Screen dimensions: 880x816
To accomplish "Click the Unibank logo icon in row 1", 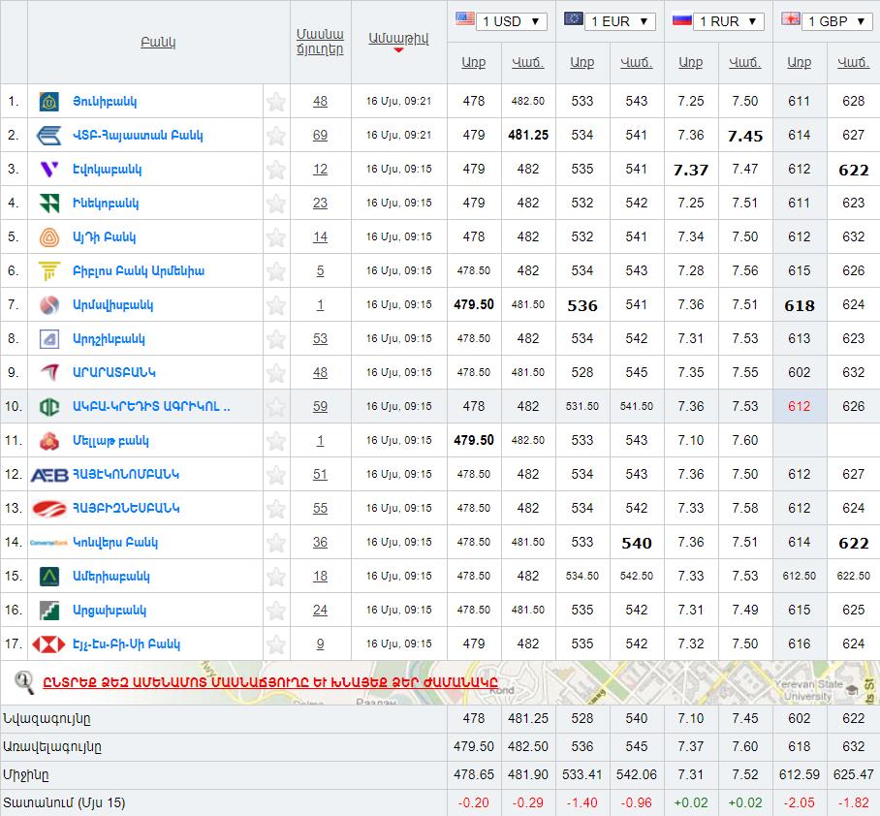I will pos(48,102).
